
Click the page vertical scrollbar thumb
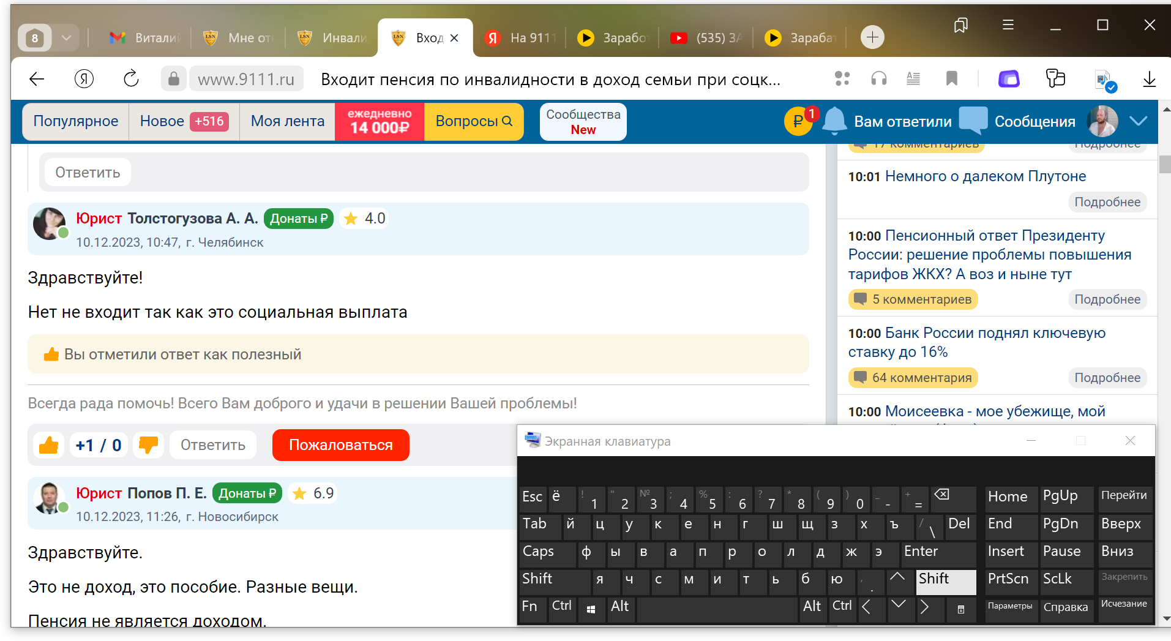1164,165
